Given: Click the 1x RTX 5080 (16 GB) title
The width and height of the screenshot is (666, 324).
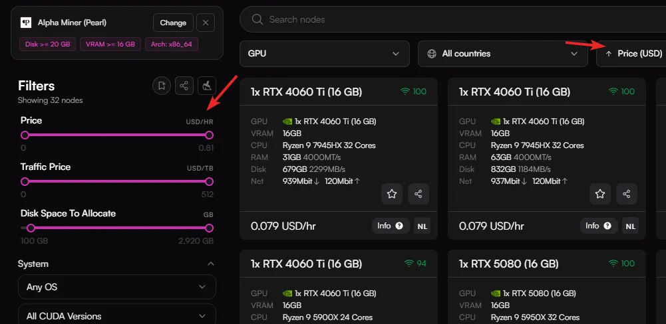Looking at the screenshot, I should click(x=508, y=264).
